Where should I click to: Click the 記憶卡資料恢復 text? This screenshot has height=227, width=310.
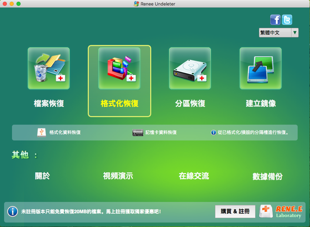click(x=161, y=133)
